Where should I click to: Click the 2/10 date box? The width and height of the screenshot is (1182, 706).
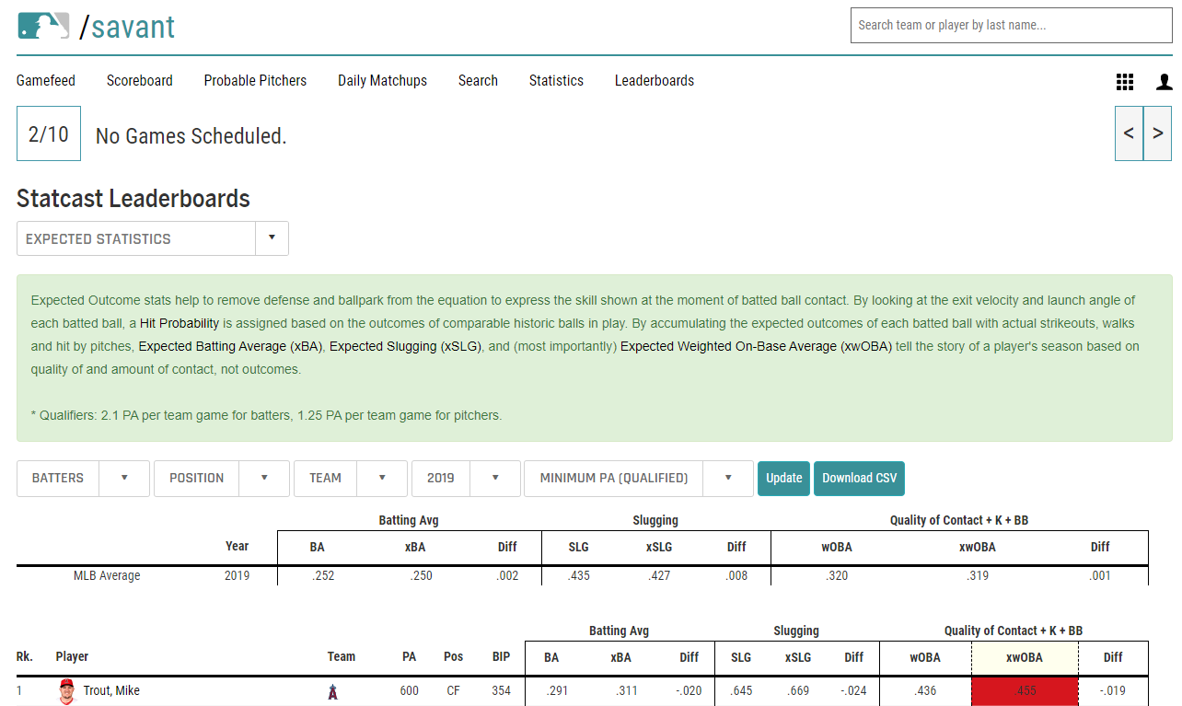49,133
